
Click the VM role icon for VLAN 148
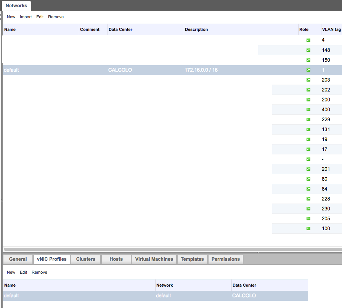(308, 50)
